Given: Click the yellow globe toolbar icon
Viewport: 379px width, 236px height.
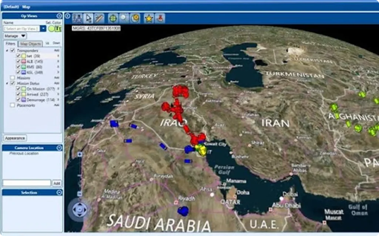Looking at the screenshot, I should (135, 18).
